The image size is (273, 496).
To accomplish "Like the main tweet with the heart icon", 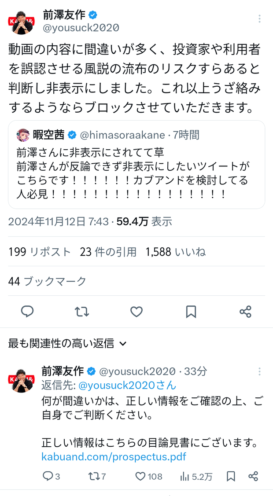I will 136,312.
